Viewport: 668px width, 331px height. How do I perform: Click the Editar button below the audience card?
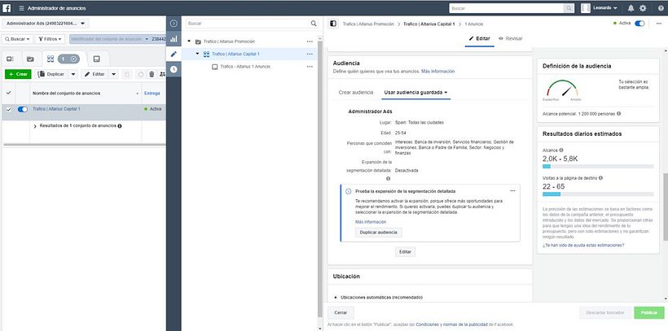pyautogui.click(x=405, y=252)
